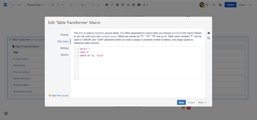The width and height of the screenshot is (257, 120).
Task: Click the refresh arrows icon in the dialog
Action: [209, 38]
